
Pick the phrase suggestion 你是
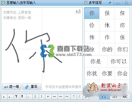tap(96, 61)
